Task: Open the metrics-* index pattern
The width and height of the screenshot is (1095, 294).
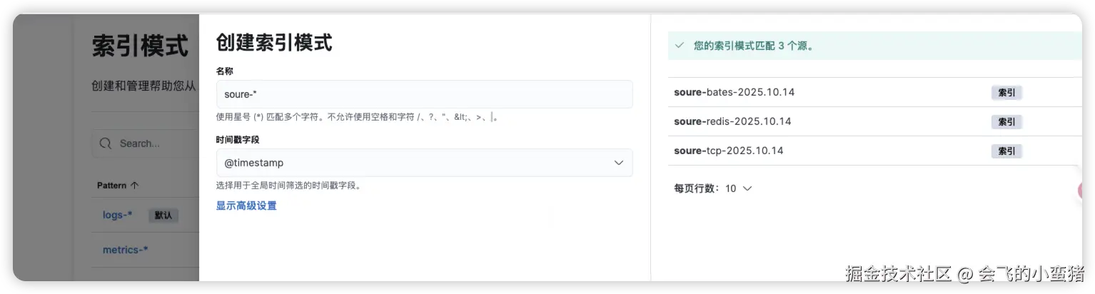Action: tap(125, 250)
